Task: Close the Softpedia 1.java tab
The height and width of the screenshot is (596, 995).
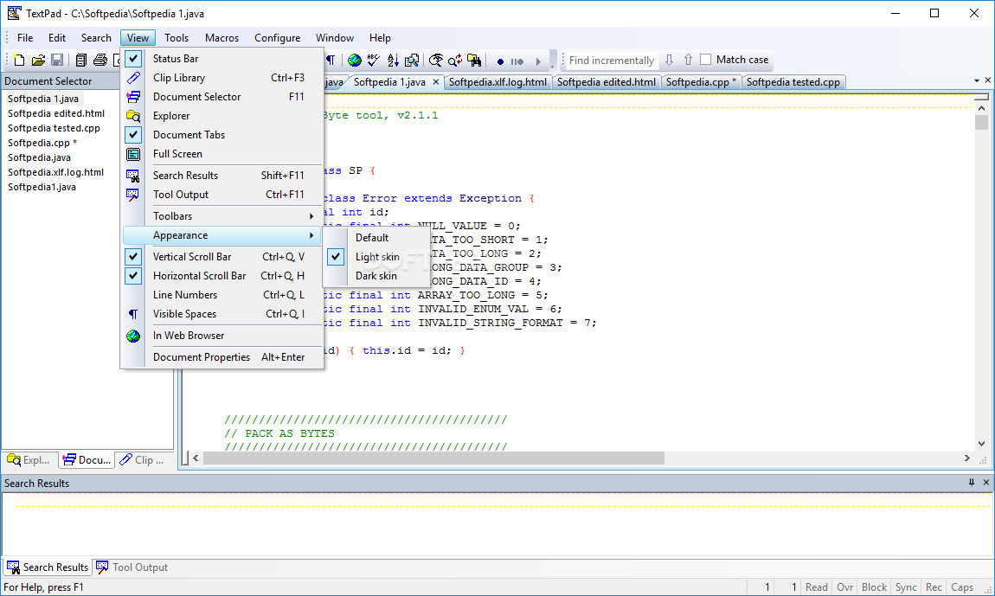Action: [x=436, y=82]
